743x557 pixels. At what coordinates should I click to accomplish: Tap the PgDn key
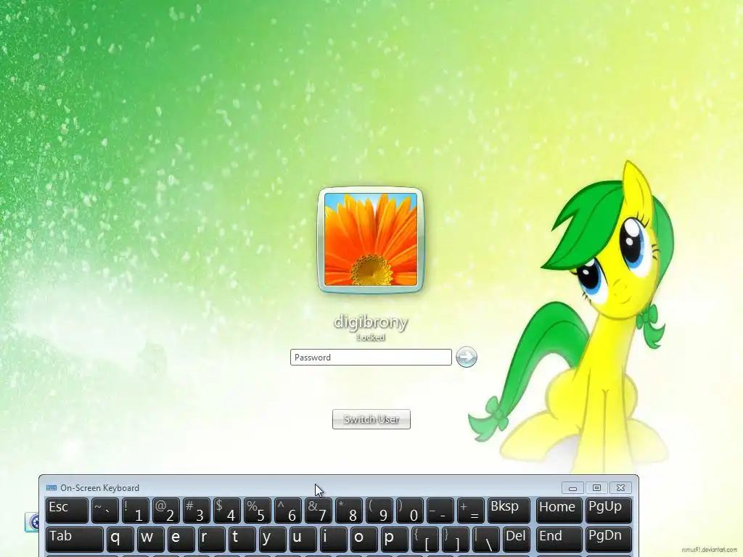[x=609, y=540]
